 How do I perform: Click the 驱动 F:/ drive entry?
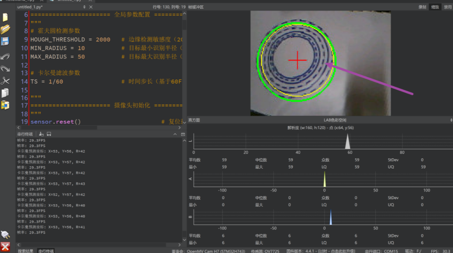(413, 251)
